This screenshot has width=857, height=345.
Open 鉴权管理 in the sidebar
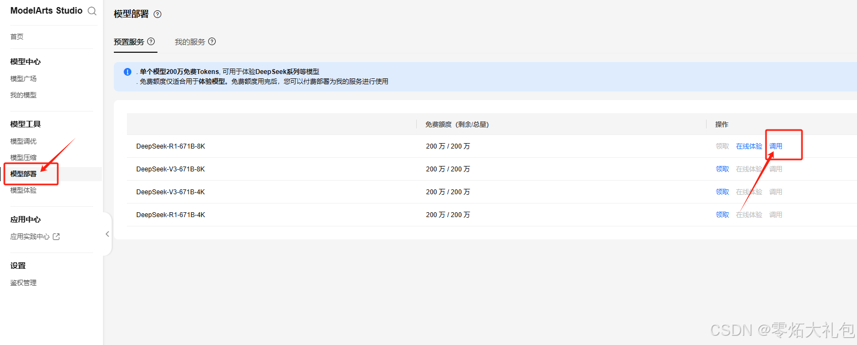pos(23,283)
